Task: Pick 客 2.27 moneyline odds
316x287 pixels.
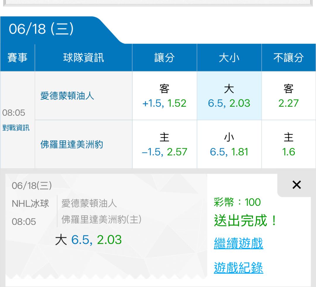Action: point(288,96)
